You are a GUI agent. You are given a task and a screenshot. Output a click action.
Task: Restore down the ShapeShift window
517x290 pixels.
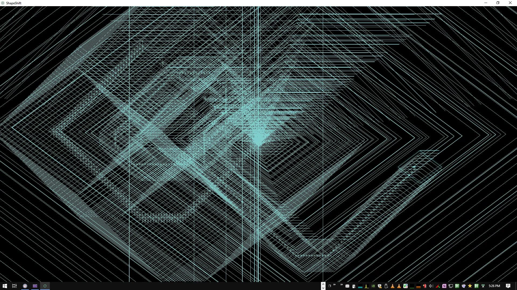tap(498, 3)
